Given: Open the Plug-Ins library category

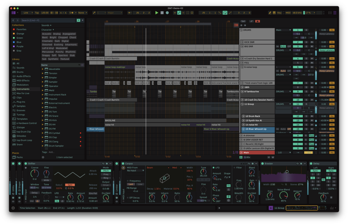Looking at the screenshot, I should 21,102.
